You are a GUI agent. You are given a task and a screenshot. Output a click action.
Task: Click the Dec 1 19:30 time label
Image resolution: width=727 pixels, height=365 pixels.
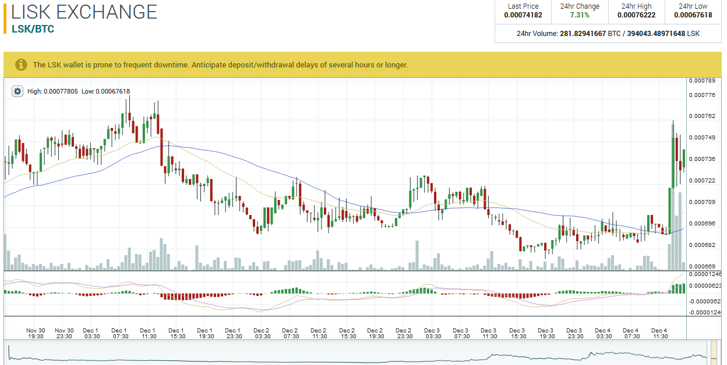pos(206,334)
